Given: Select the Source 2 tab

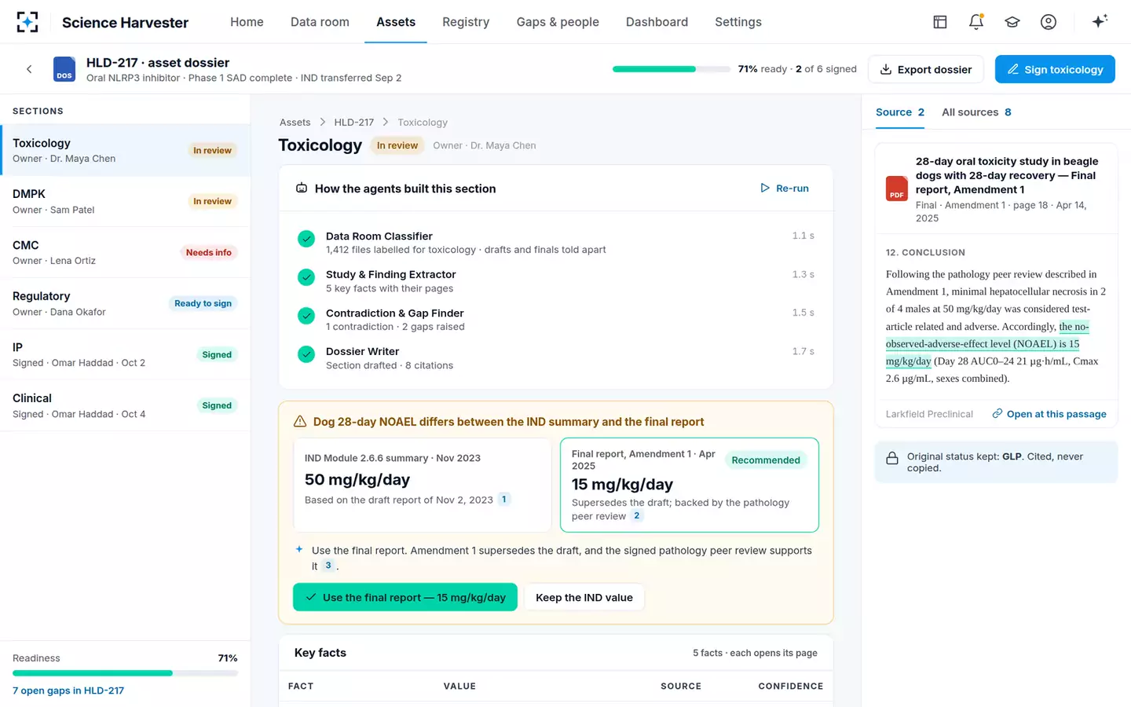Looking at the screenshot, I should pyautogui.click(x=900, y=112).
